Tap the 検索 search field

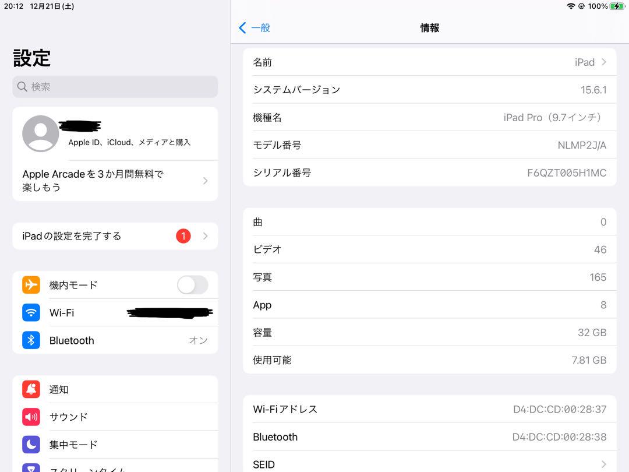coord(115,87)
